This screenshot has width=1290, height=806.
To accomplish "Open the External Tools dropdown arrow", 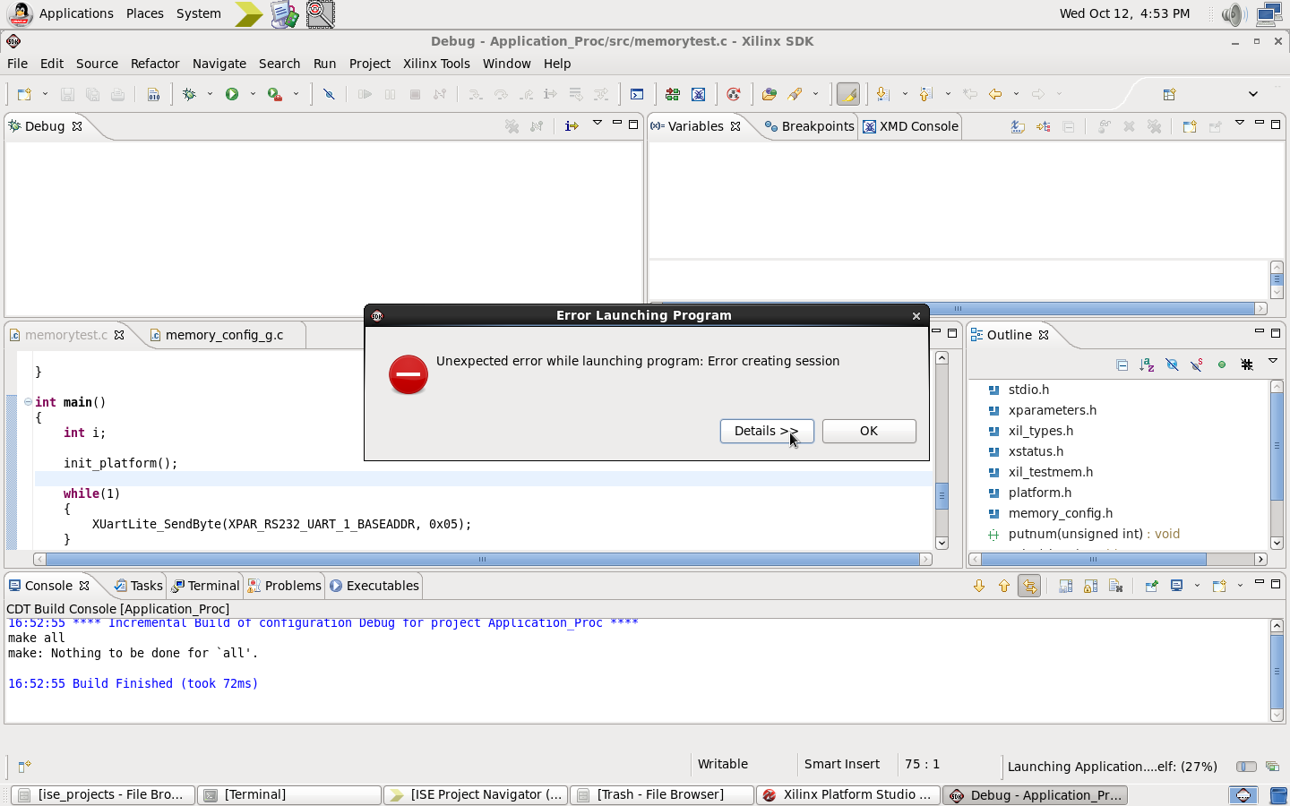I will [296, 94].
